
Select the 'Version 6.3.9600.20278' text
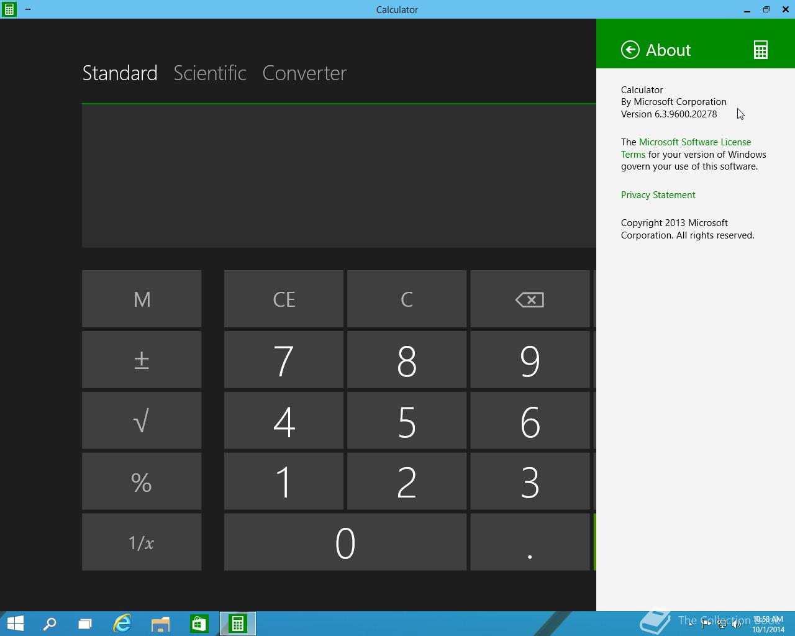pos(669,114)
